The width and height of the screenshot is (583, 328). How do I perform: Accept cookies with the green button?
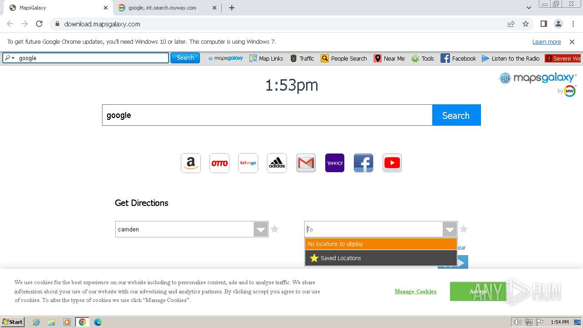(478, 292)
